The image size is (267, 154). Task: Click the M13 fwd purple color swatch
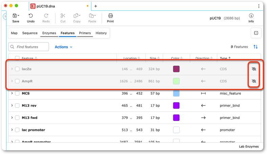pyautogui.click(x=176, y=118)
